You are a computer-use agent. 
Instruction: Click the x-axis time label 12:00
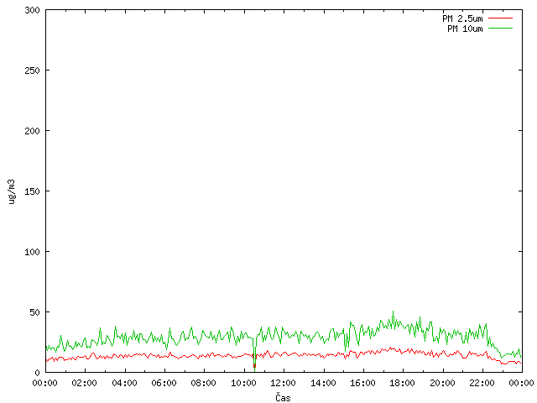(x=284, y=383)
